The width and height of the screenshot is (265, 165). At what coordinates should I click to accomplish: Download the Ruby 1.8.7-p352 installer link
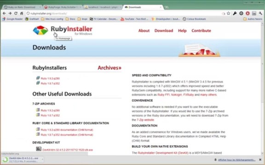[50, 83]
